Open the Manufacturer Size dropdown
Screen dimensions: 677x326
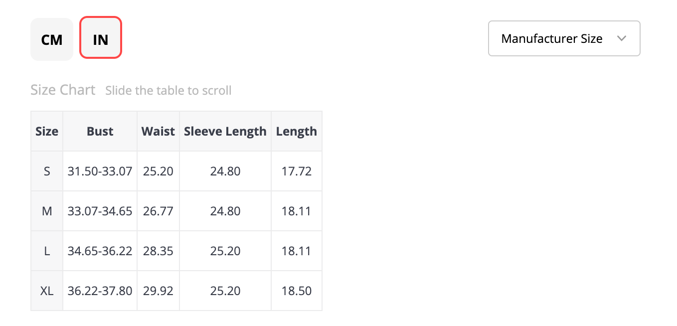(563, 38)
